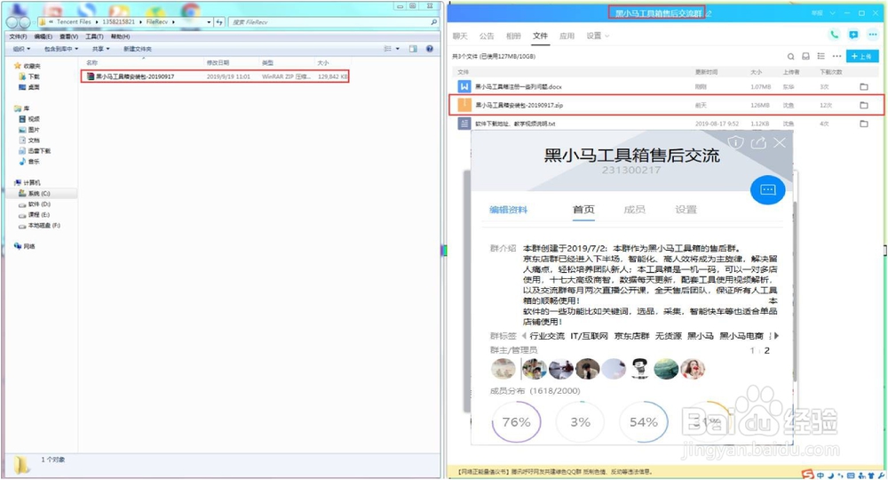
Task: Open the 共享 dropdown in Explorer toolbar
Action: pos(100,49)
